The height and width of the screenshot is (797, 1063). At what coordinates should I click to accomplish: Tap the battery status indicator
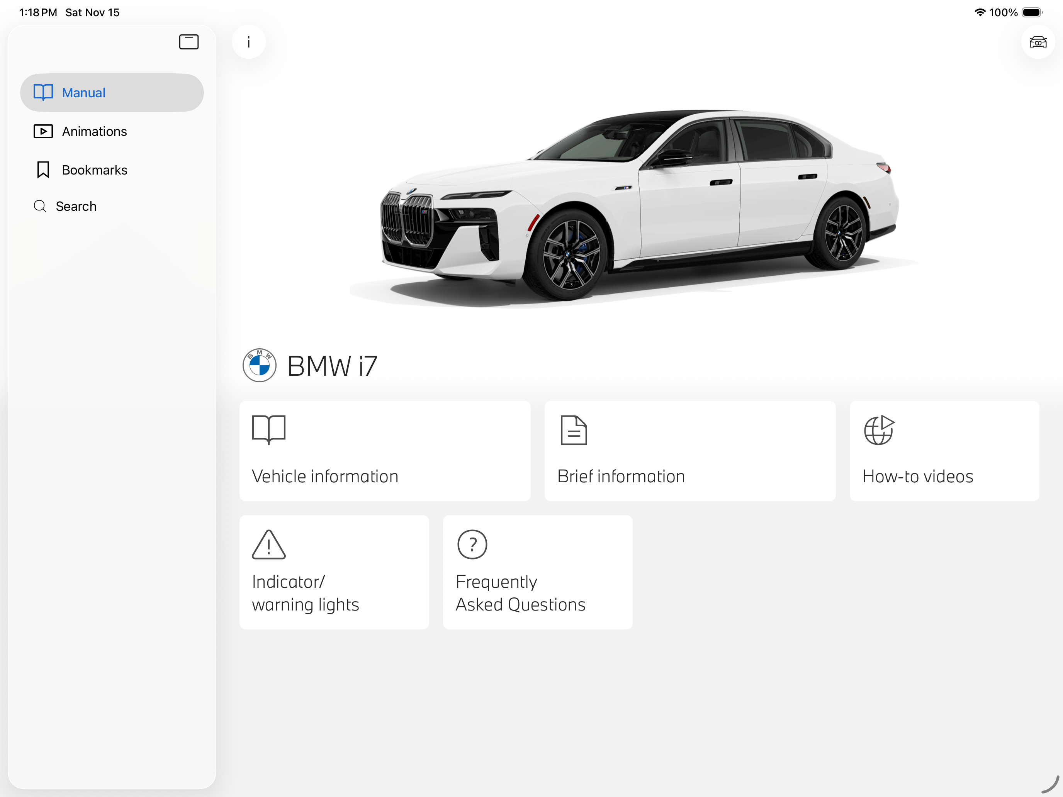1031,12
